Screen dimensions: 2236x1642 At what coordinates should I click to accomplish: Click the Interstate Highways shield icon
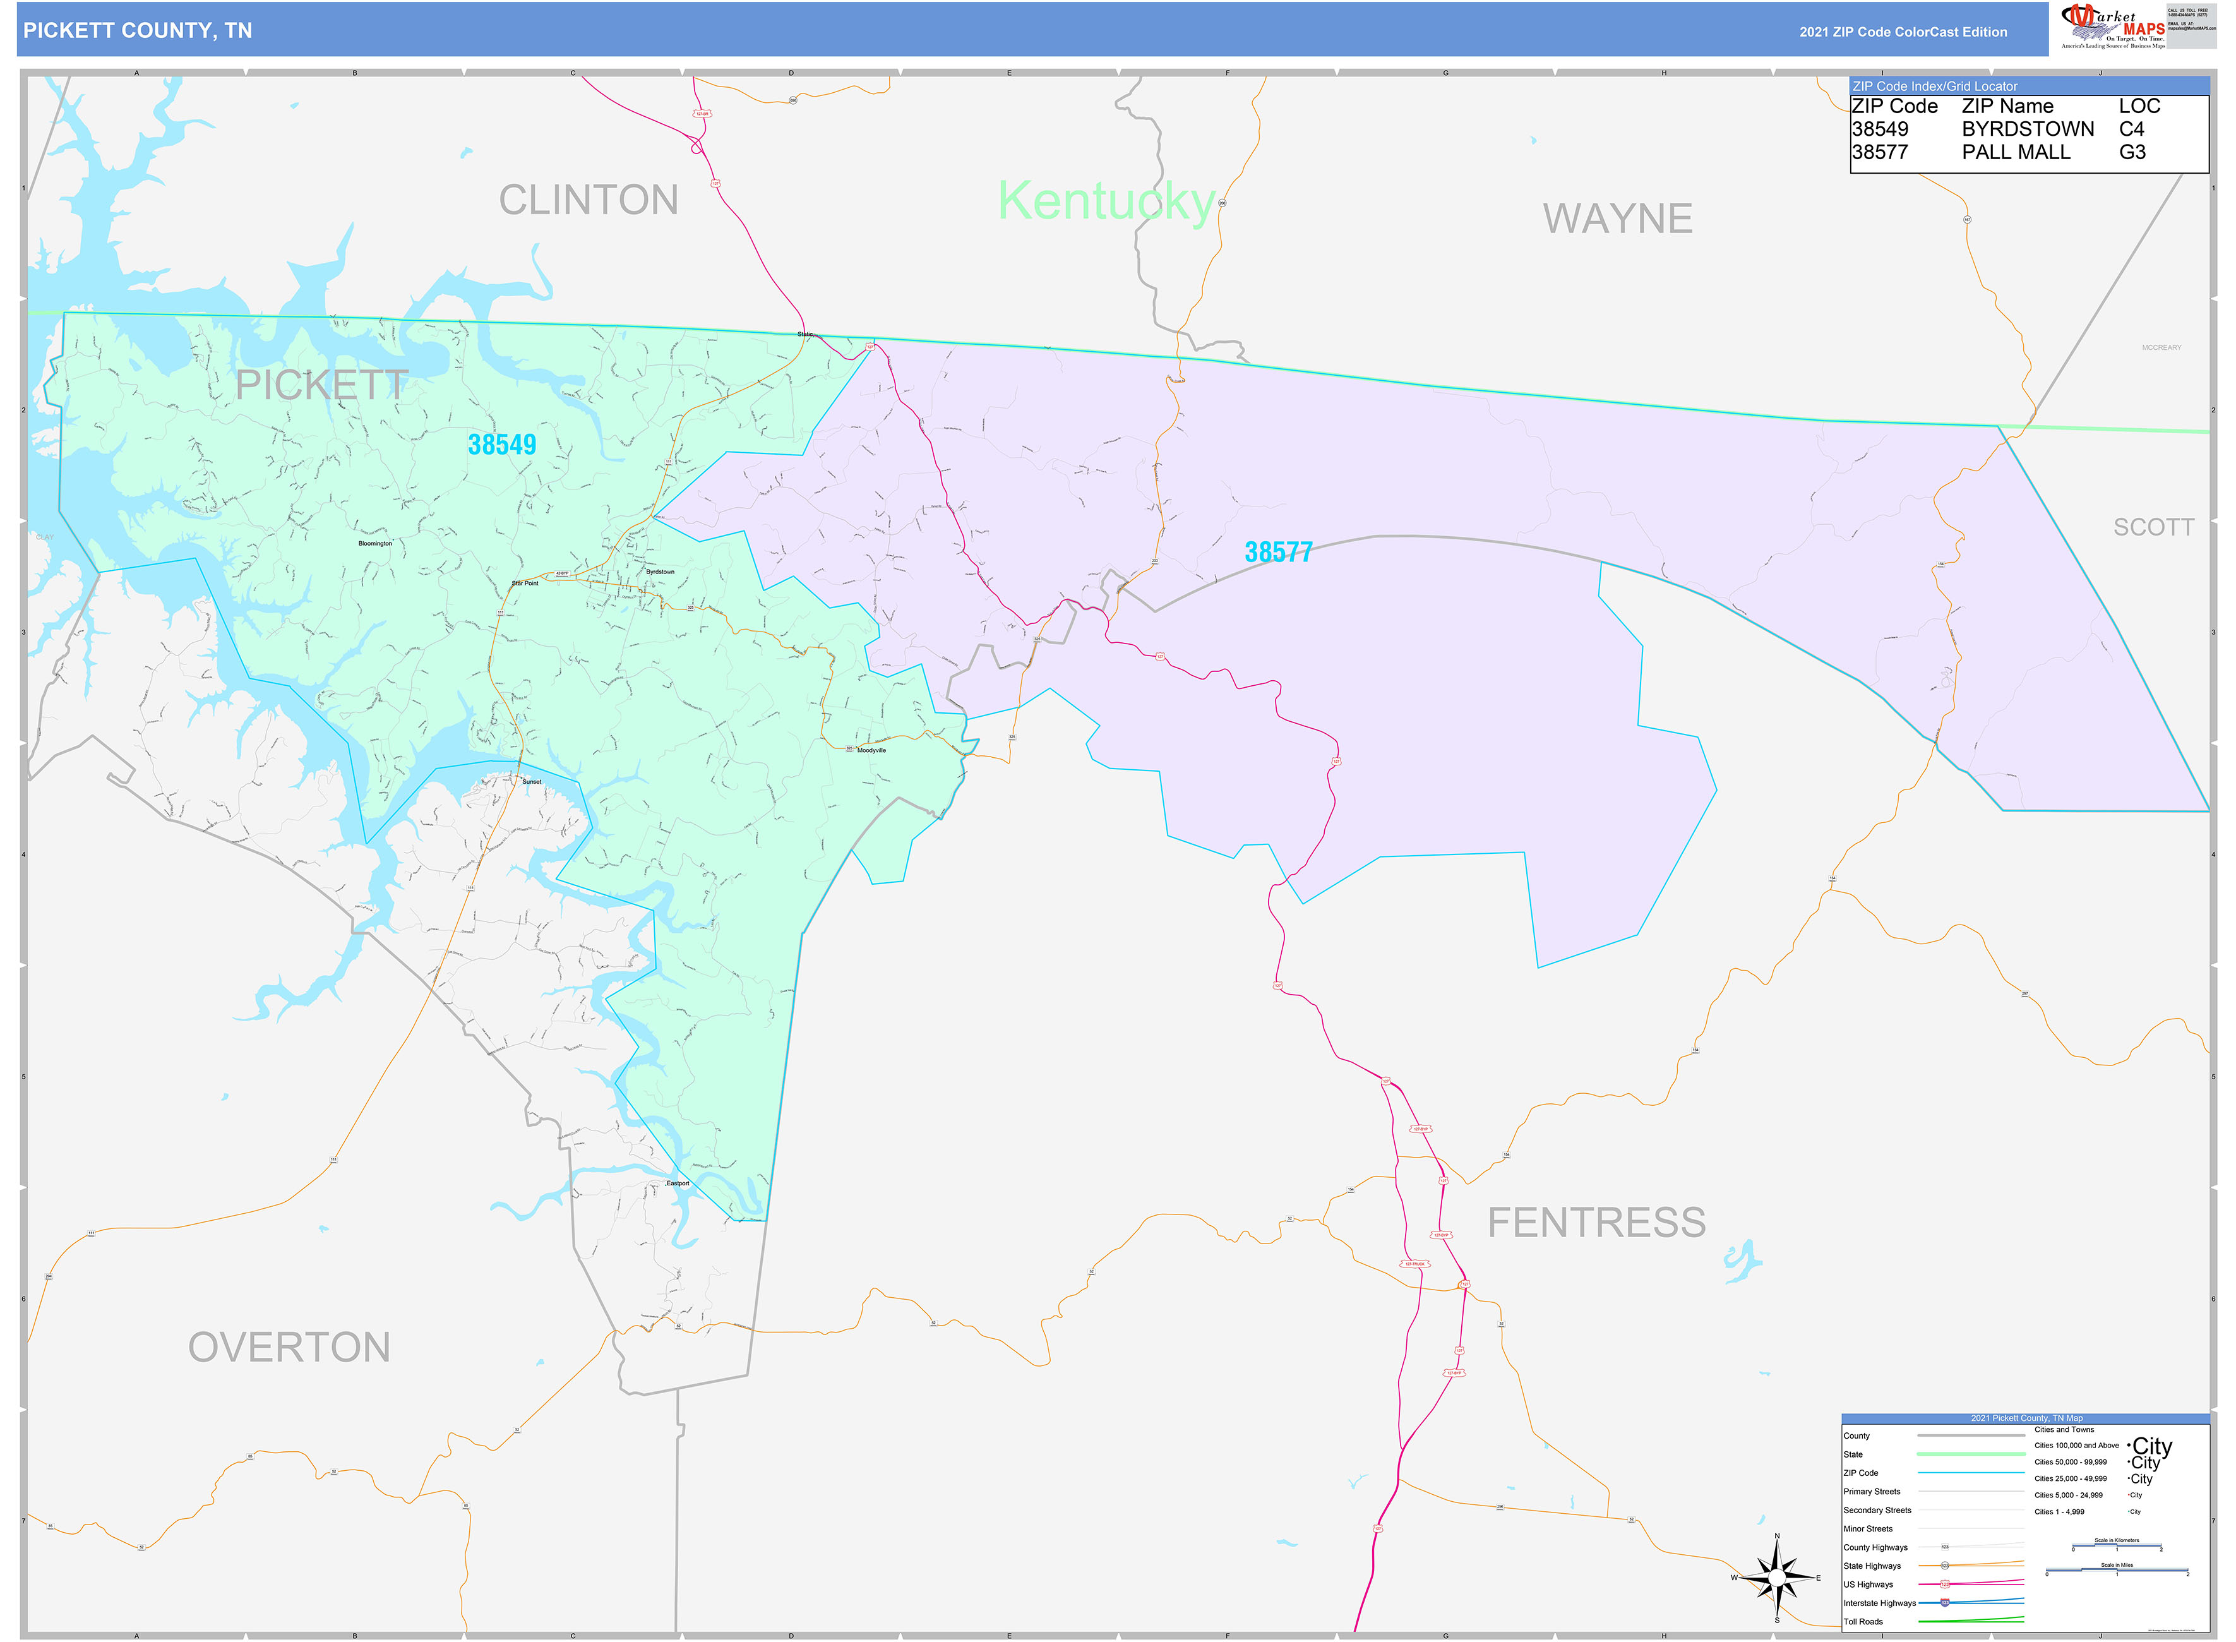pos(1946,1601)
